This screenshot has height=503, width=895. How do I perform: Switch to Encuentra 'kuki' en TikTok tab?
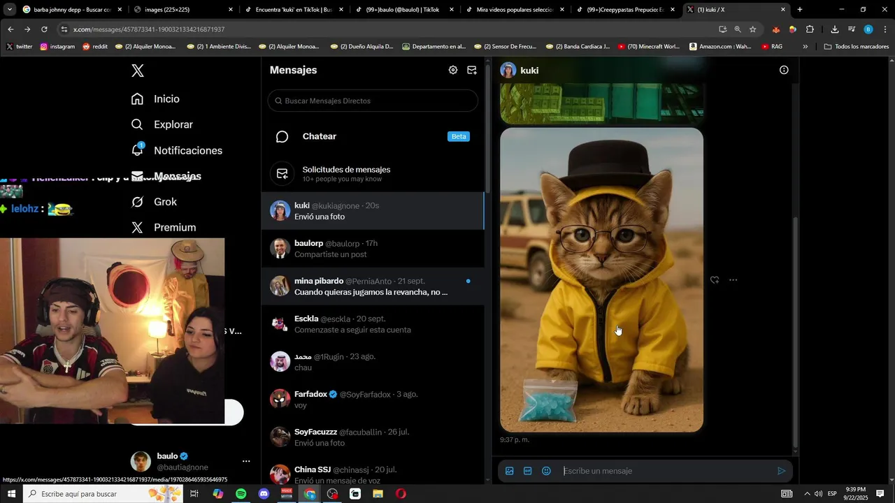coord(294,10)
